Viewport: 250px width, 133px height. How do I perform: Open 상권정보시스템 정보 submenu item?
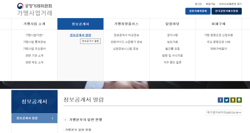(126, 49)
